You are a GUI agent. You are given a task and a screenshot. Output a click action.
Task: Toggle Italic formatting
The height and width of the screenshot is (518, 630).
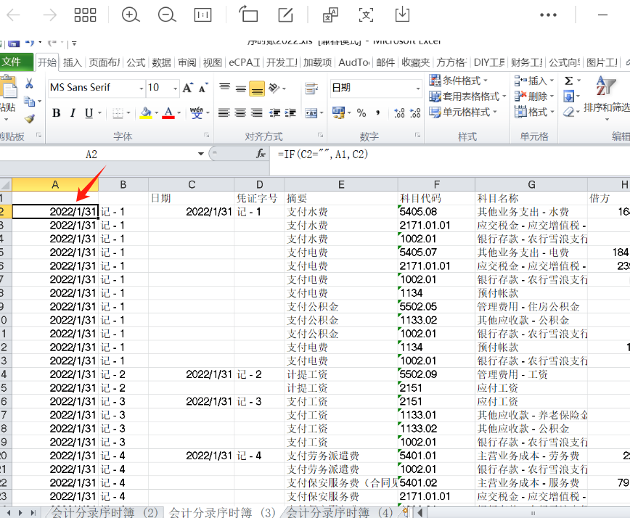coord(73,113)
